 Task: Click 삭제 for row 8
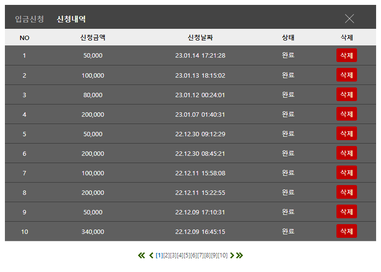pyautogui.click(x=347, y=192)
